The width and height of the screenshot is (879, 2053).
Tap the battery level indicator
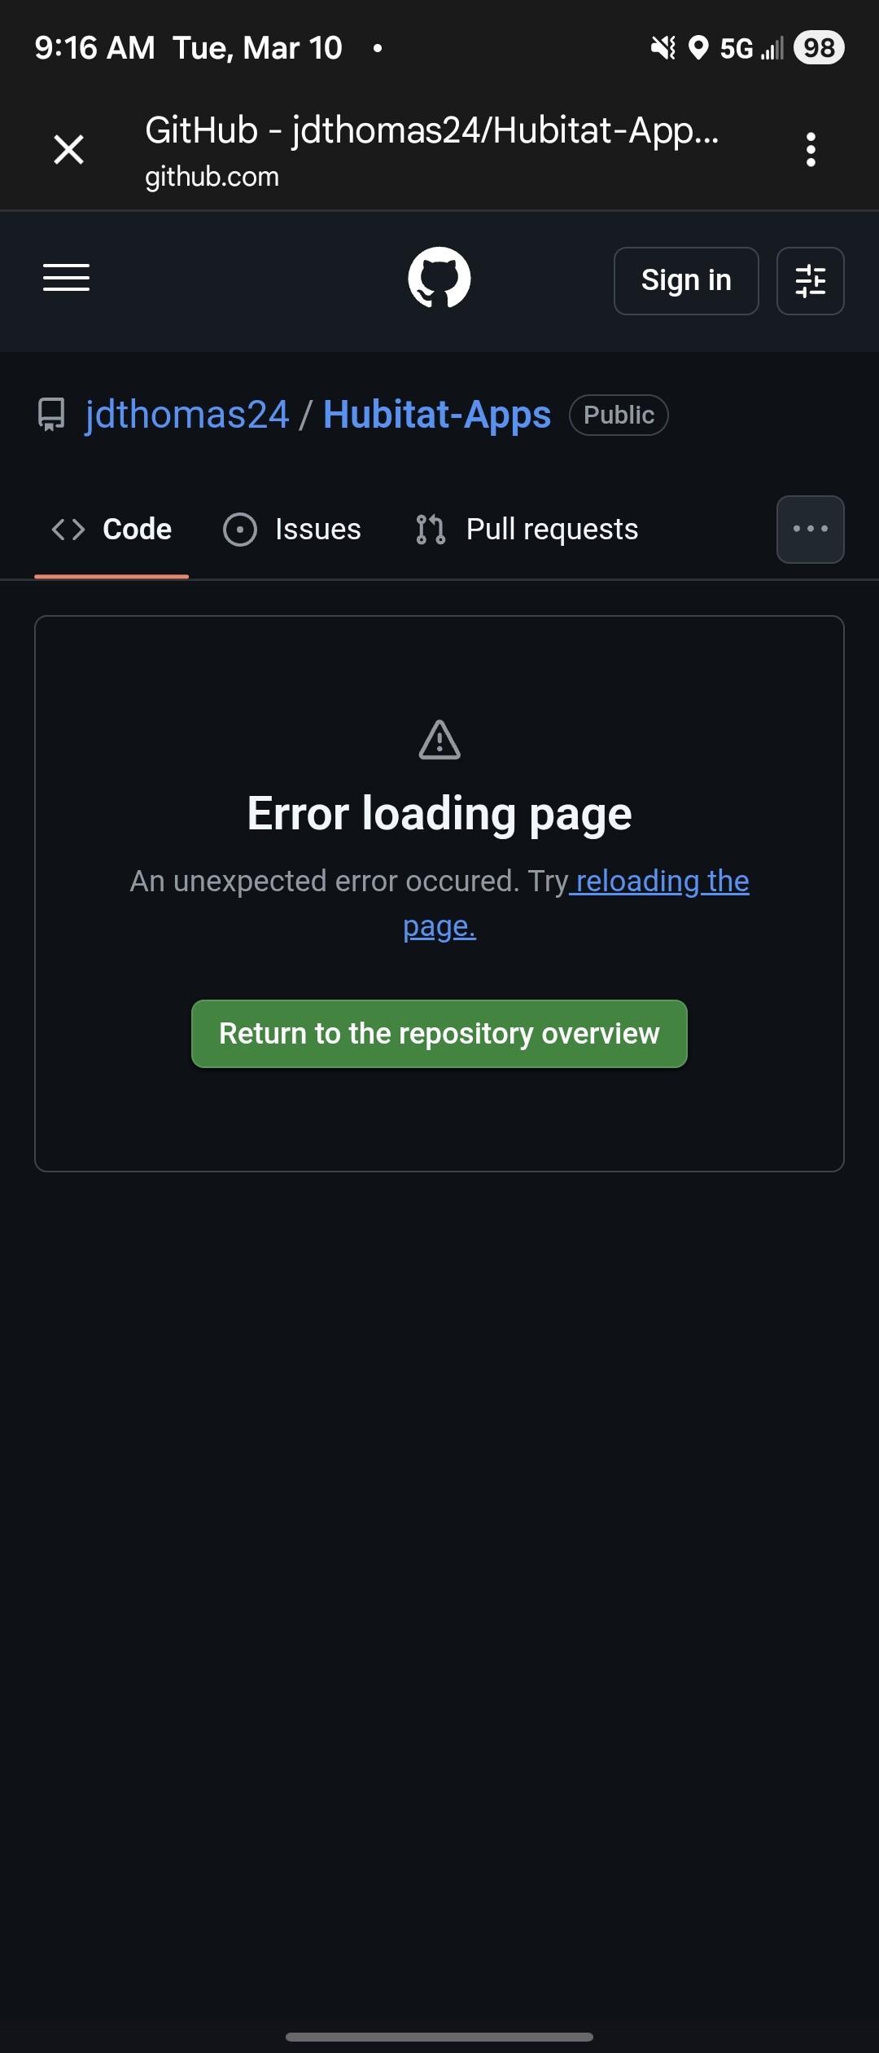(x=819, y=48)
